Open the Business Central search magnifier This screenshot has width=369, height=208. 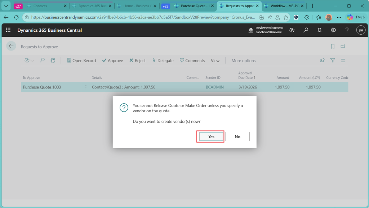point(306,30)
